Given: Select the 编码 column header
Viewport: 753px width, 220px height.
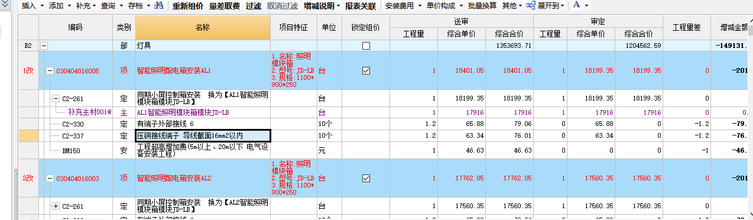Looking at the screenshot, I should 75,28.
